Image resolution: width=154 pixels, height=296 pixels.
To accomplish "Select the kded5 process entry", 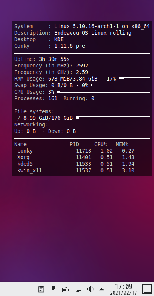I will (x=74, y=164).
